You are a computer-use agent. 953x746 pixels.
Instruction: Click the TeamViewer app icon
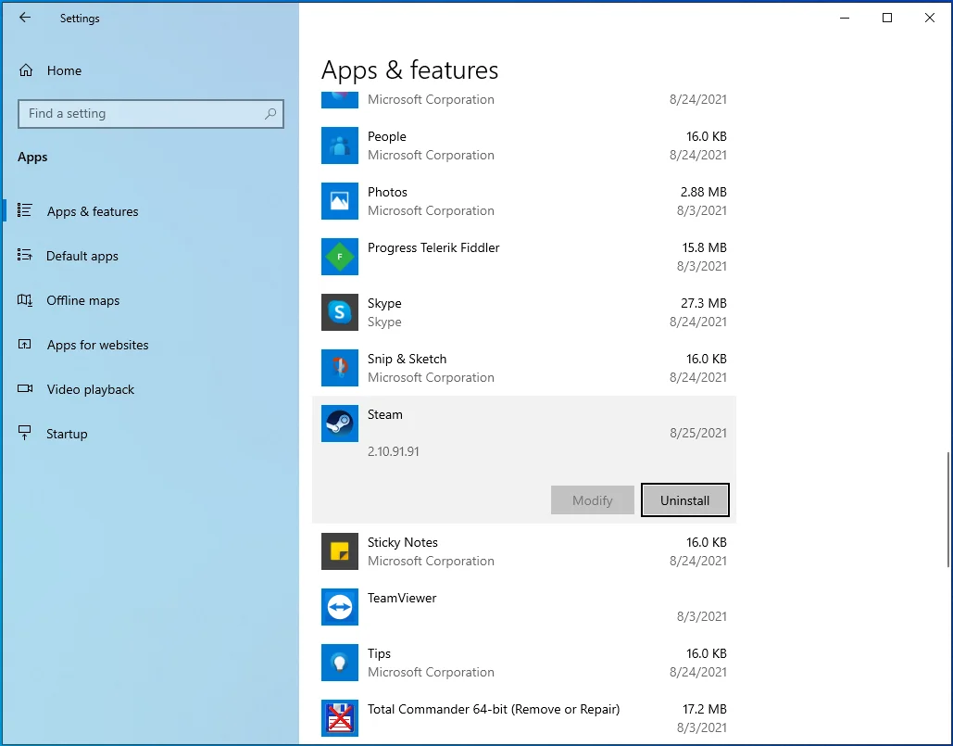pos(340,607)
